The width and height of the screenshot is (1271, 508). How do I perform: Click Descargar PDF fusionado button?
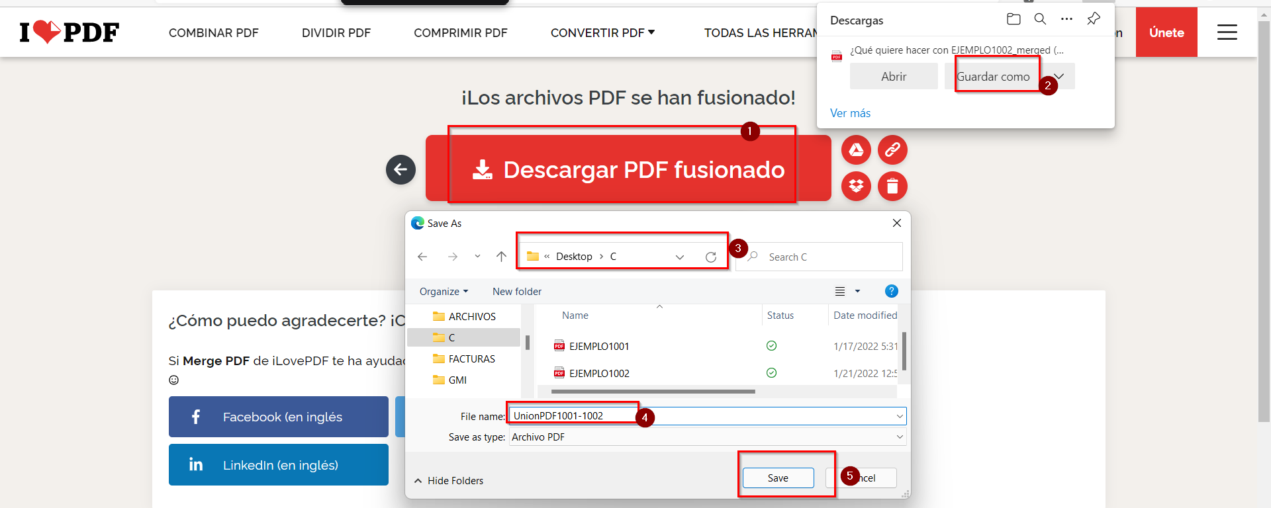coord(628,169)
